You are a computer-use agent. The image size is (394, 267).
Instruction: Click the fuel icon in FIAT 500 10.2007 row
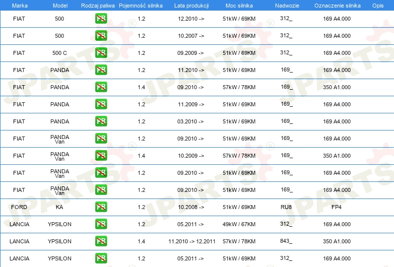(101, 36)
